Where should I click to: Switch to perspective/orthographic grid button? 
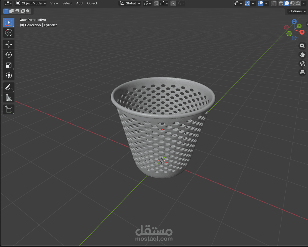coord(302,72)
